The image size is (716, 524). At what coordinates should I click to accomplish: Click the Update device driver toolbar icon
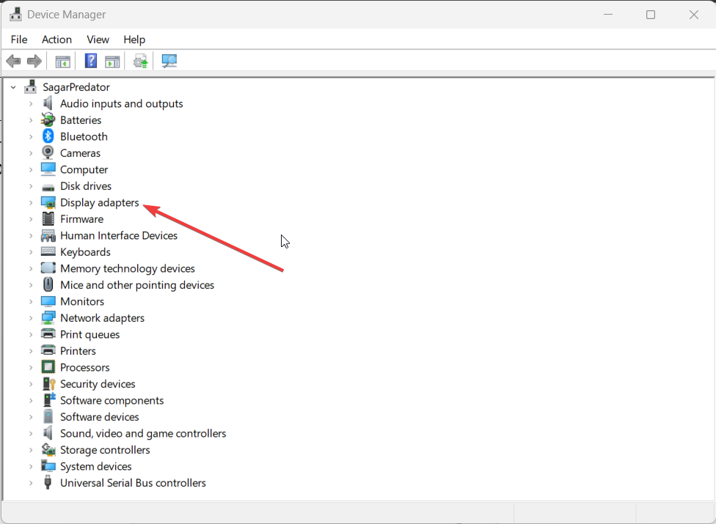click(141, 61)
